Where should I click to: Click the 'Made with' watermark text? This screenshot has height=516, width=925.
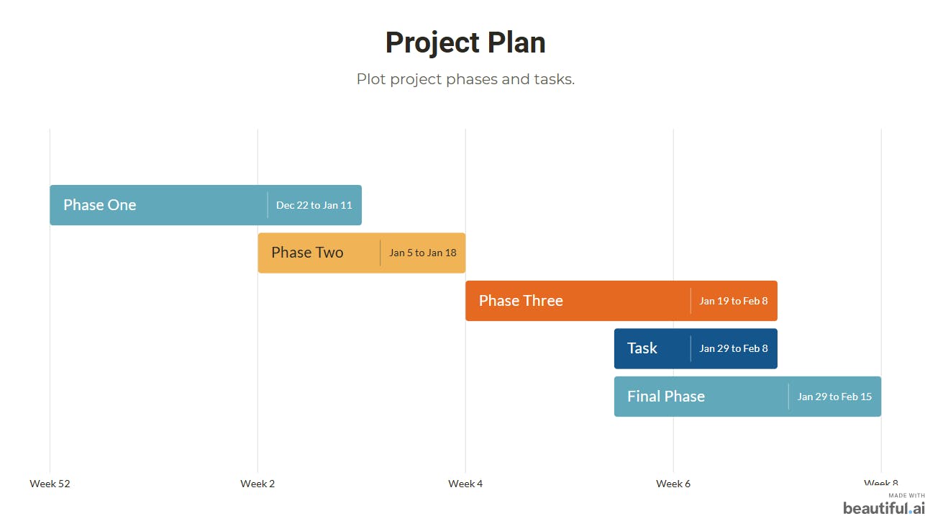(x=906, y=496)
